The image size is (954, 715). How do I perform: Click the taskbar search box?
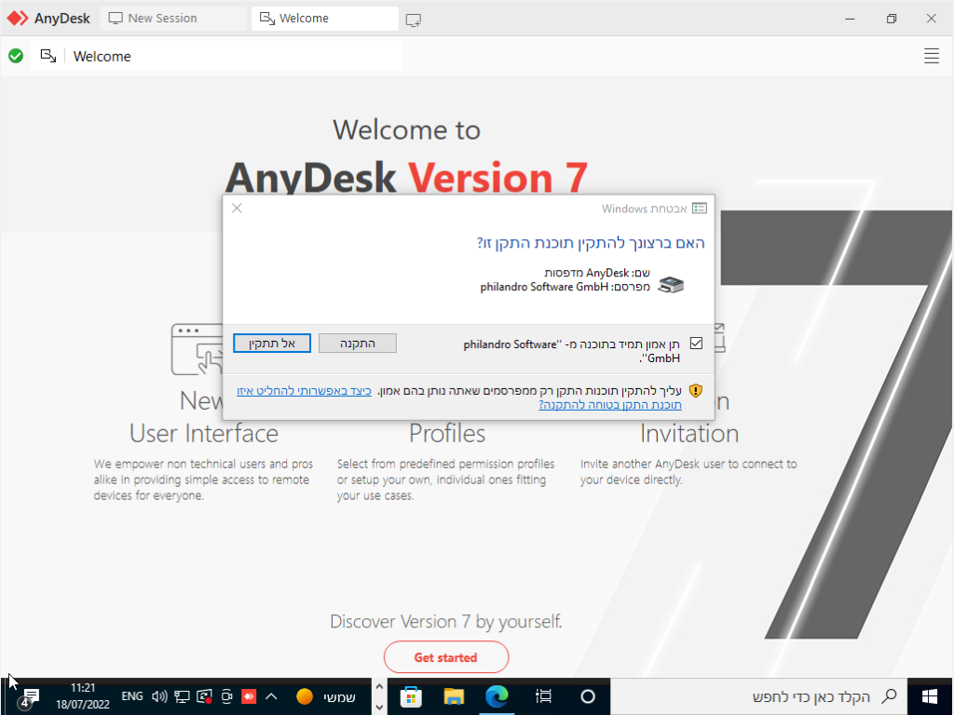[x=758, y=696]
